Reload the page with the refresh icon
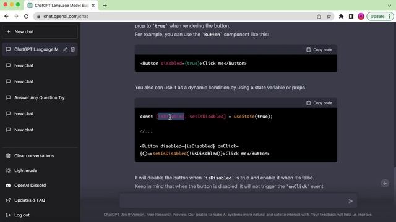Image resolution: width=396 pixels, height=222 pixels. (x=26, y=17)
